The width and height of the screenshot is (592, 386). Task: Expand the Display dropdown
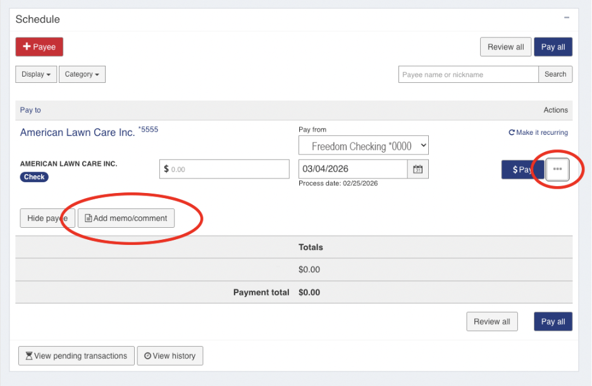coord(36,74)
